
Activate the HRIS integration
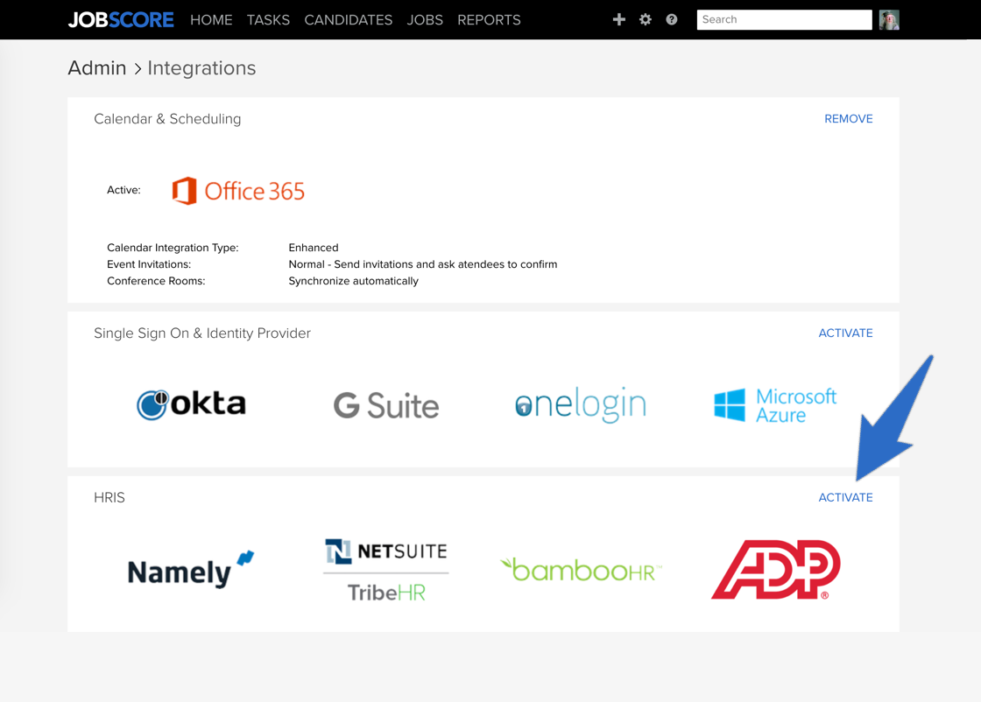(x=846, y=497)
